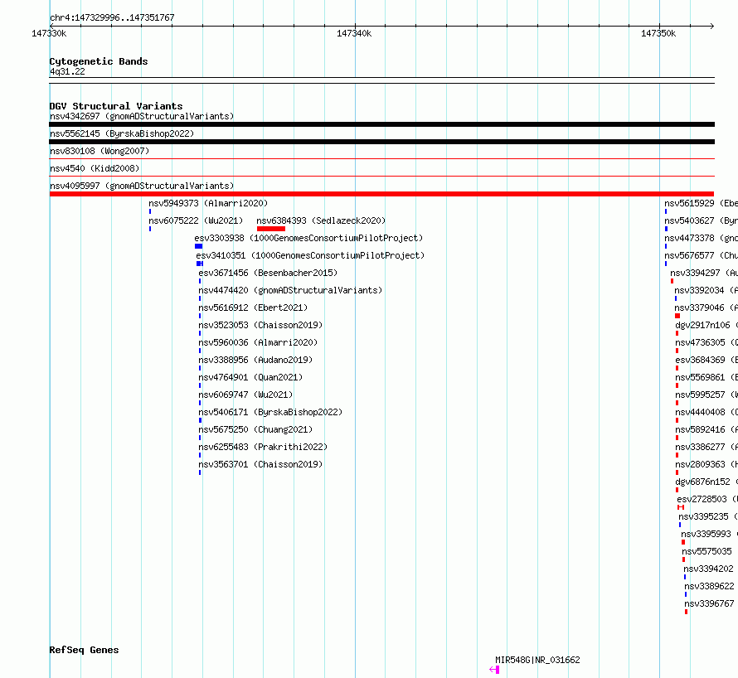Click nsv4440408 variant label
738x678 pixels.
tap(706, 412)
